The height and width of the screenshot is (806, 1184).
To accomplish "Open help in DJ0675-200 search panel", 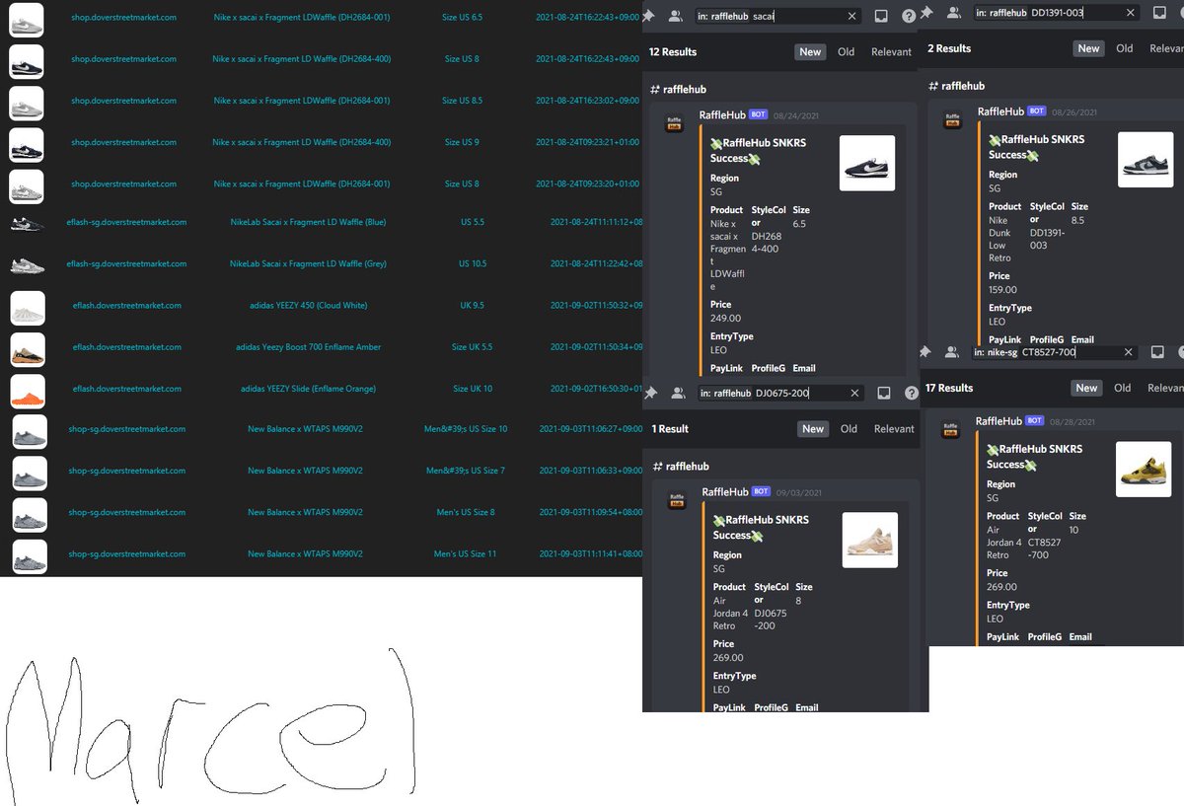I will pyautogui.click(x=911, y=393).
